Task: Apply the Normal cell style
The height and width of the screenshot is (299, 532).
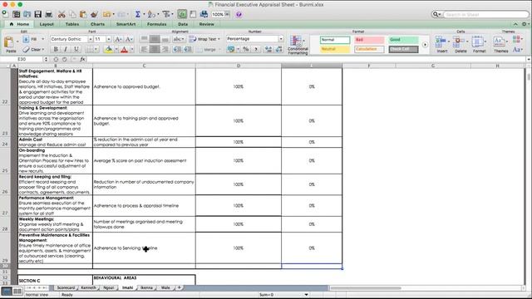Action: point(334,40)
